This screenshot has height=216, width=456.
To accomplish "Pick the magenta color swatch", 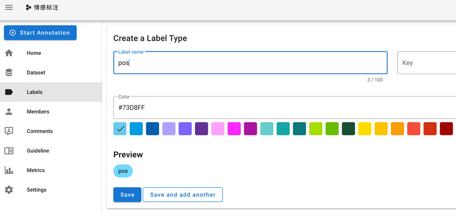I will (x=234, y=129).
